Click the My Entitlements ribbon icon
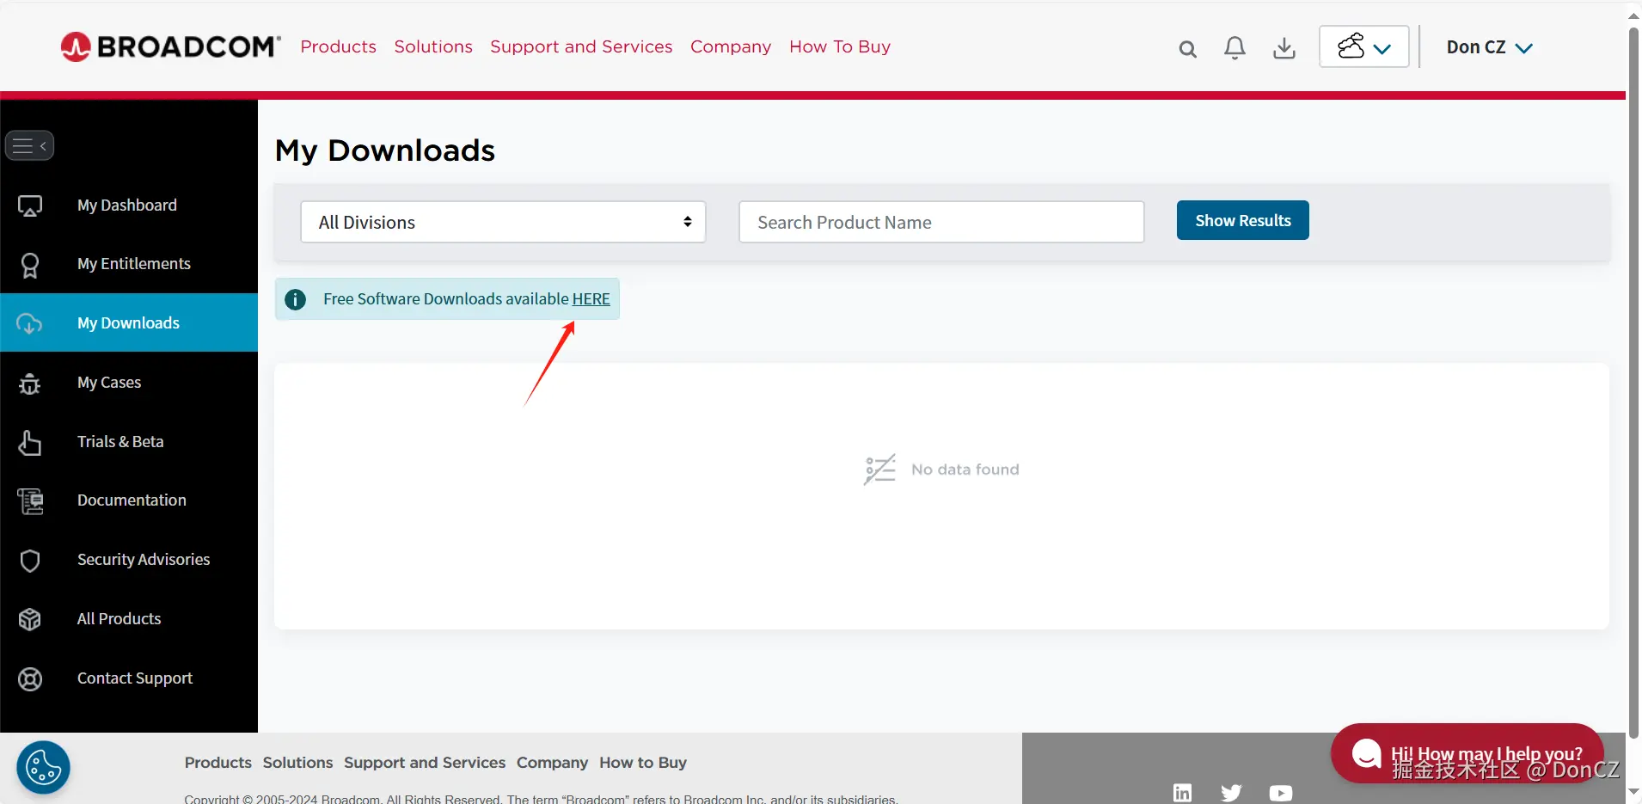The width and height of the screenshot is (1642, 804). (30, 265)
